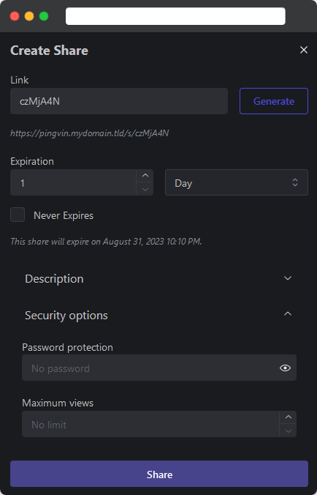Increase expiration value with up arrow
Image resolution: width=317 pixels, height=495 pixels.
(x=145, y=176)
